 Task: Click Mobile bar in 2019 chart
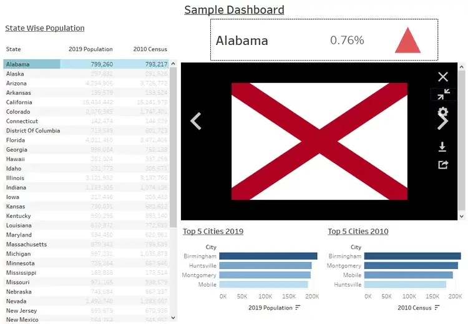coord(263,284)
